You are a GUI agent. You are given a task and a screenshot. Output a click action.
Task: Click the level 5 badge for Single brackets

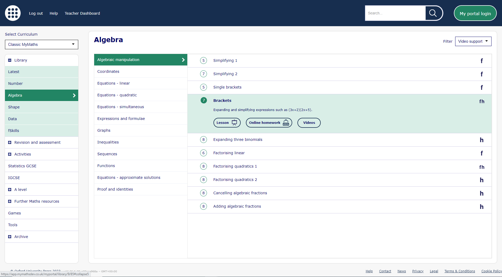click(x=204, y=87)
